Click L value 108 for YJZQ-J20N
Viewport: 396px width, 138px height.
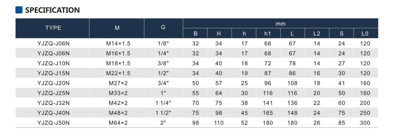click(x=292, y=83)
